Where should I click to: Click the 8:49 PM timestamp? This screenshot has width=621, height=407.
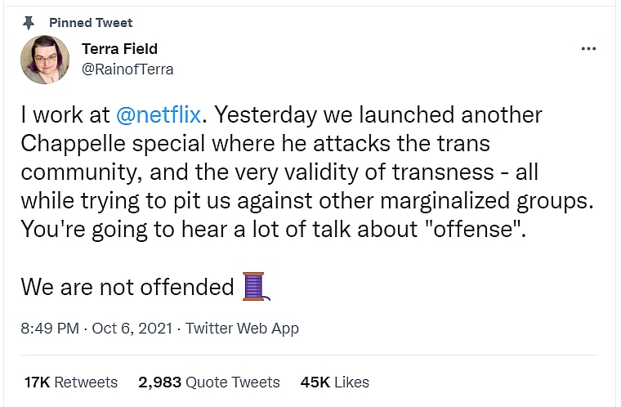click(x=49, y=329)
